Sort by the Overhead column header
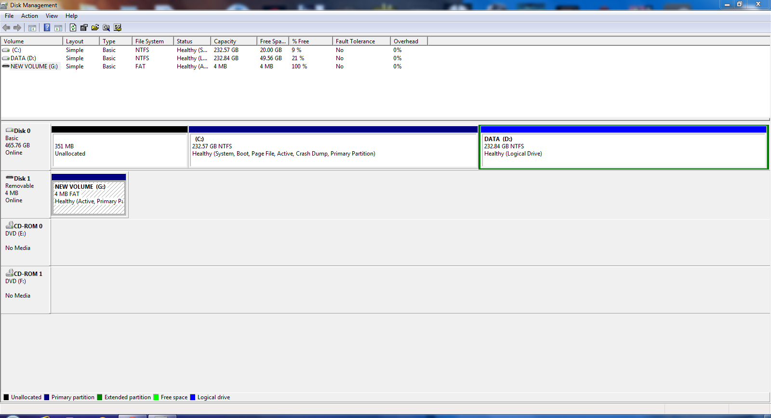771x418 pixels. click(409, 41)
